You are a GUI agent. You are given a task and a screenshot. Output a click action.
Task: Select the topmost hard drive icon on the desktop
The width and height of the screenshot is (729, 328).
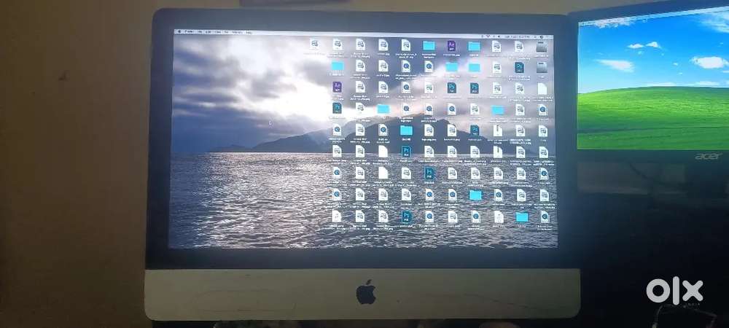[x=541, y=47]
